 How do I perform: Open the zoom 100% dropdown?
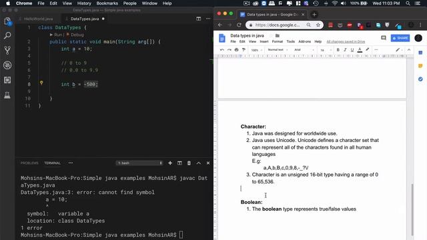(x=256, y=50)
